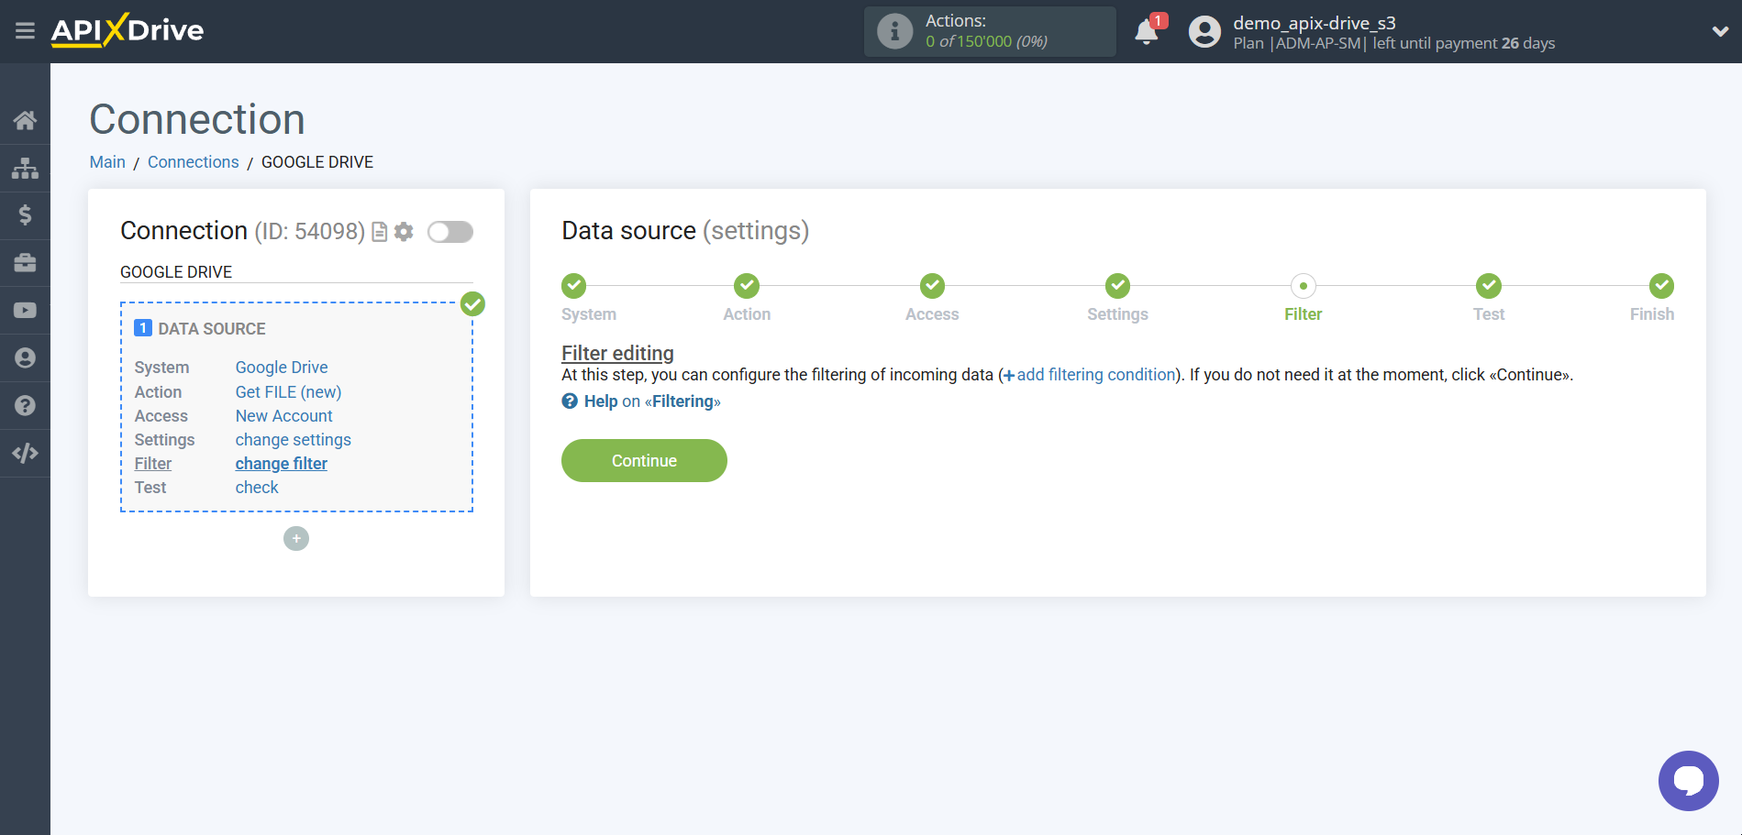Open the connections sitemap sidebar icon
Image resolution: width=1742 pixels, height=835 pixels.
tap(25, 168)
